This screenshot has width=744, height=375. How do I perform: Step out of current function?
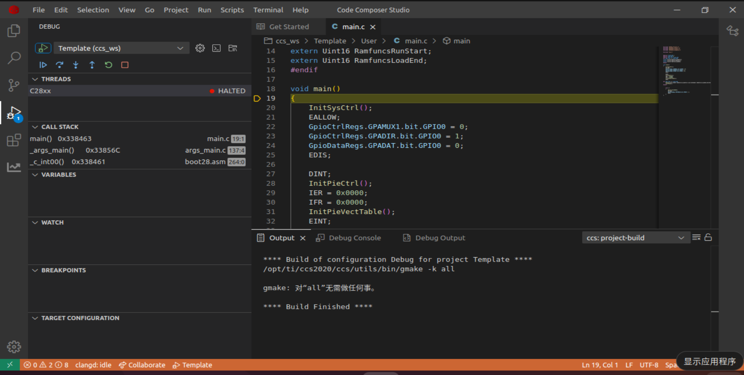[92, 65]
